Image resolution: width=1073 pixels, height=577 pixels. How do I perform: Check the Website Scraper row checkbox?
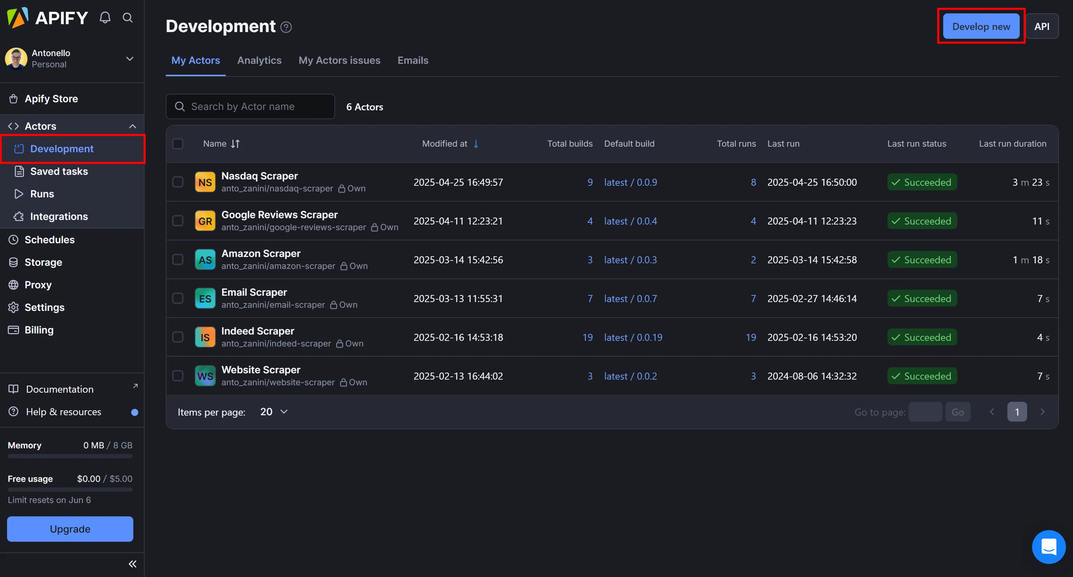tap(178, 375)
